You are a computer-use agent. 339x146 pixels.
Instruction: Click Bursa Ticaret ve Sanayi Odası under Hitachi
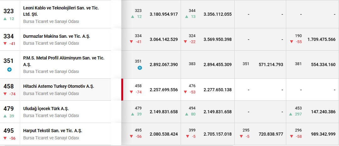tap(51, 93)
